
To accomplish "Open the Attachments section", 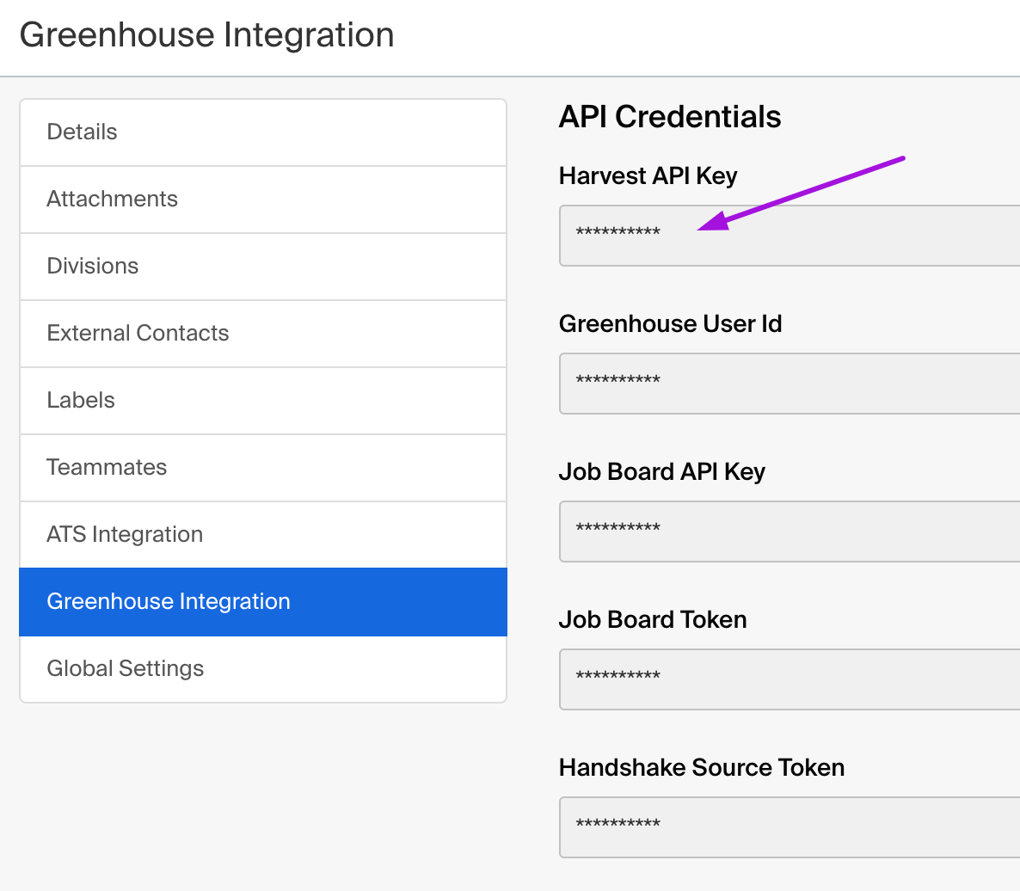I will [x=263, y=200].
